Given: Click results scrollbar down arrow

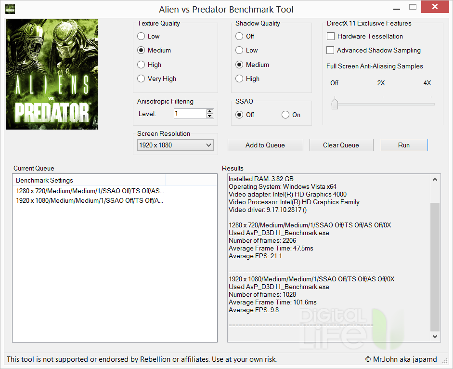Looking at the screenshot, I should click(435, 336).
